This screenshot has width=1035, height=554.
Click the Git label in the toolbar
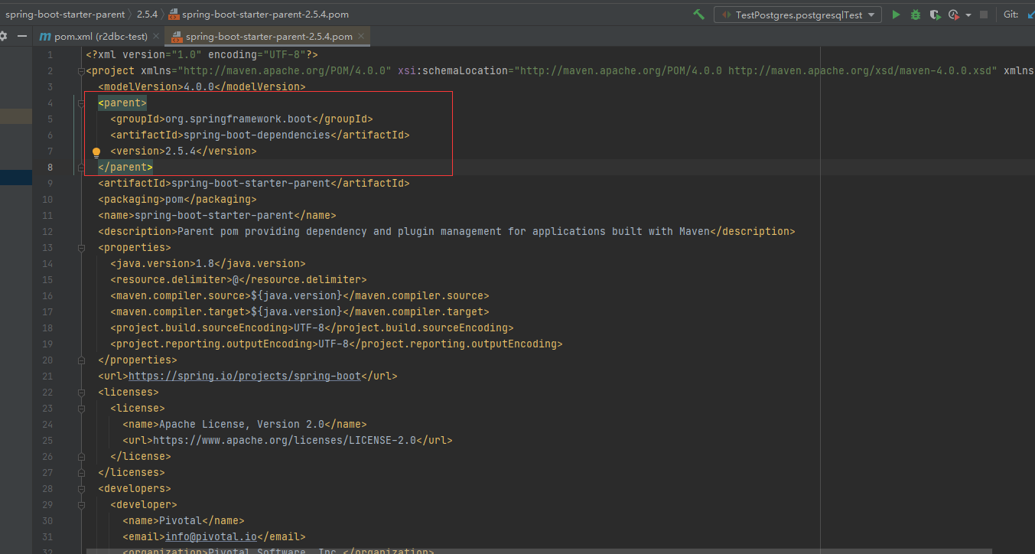(x=1011, y=15)
